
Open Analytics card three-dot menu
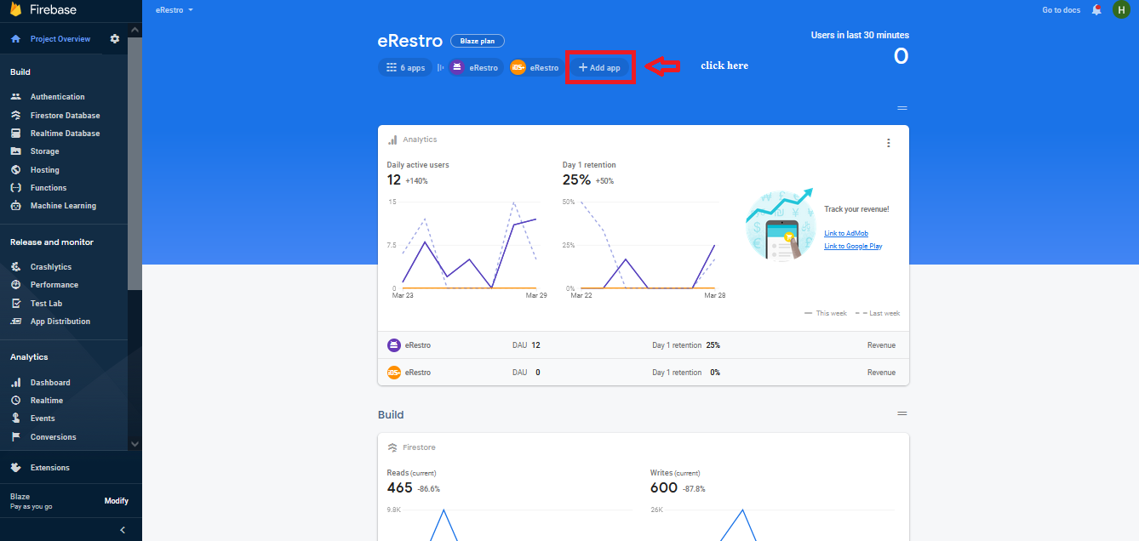[x=888, y=143]
